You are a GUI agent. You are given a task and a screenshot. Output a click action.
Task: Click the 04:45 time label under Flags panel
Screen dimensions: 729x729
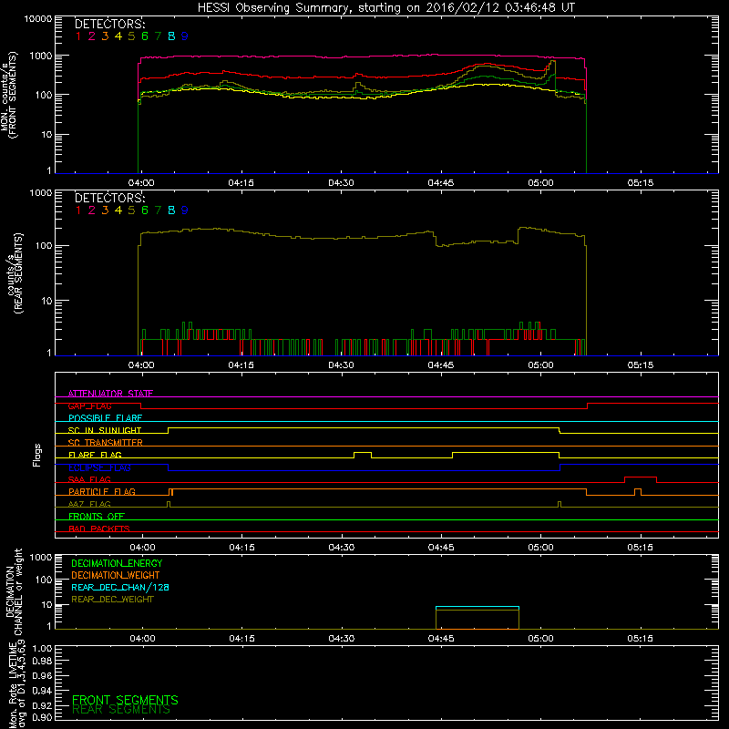point(441,548)
